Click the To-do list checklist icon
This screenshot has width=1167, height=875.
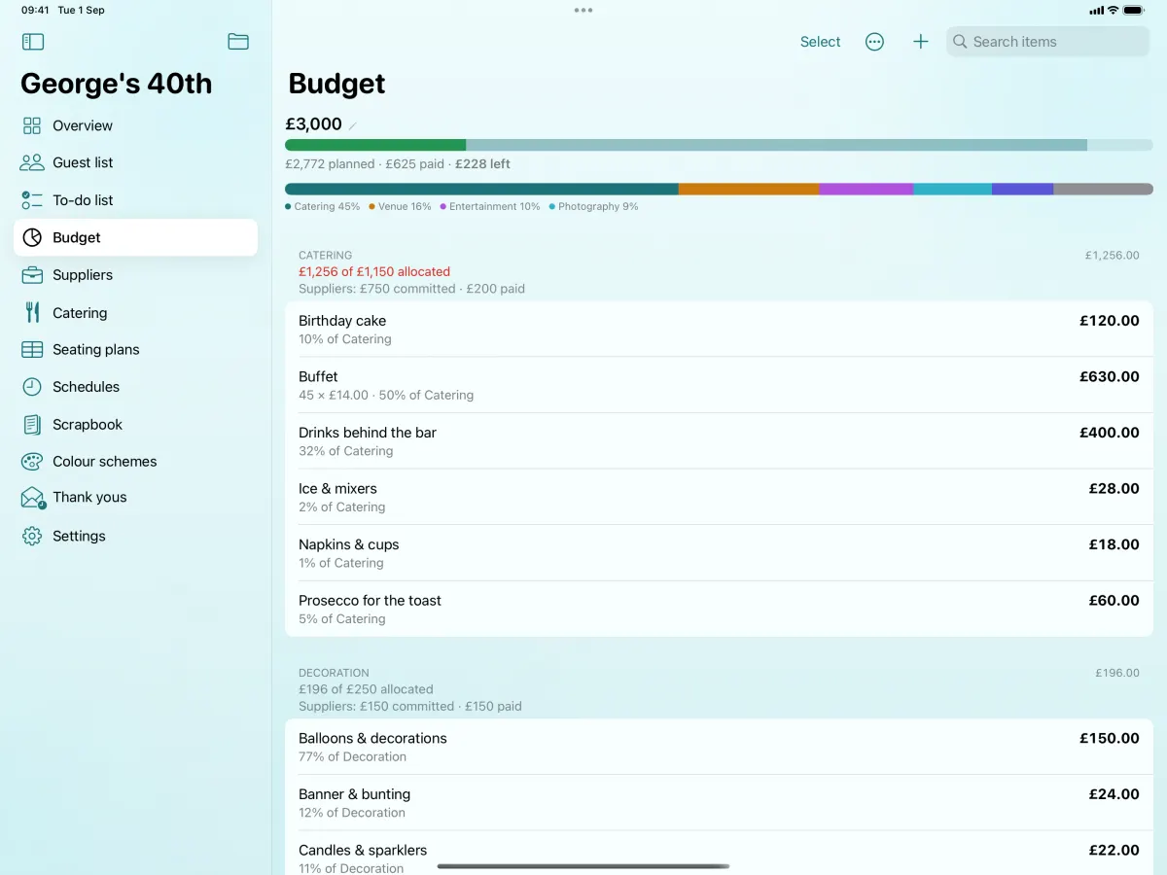pos(32,200)
